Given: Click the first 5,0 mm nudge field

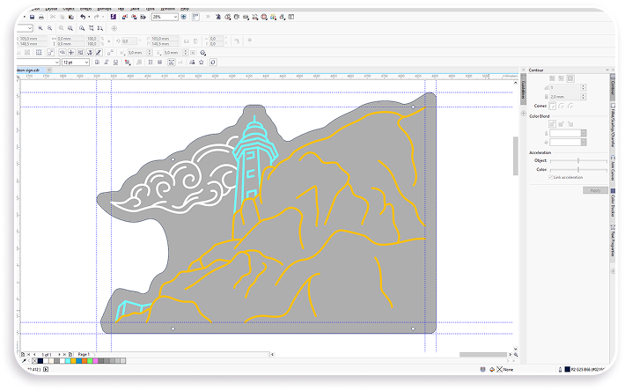Looking at the screenshot, I should tap(136, 53).
